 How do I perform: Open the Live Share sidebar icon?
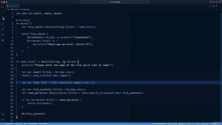(3, 35)
